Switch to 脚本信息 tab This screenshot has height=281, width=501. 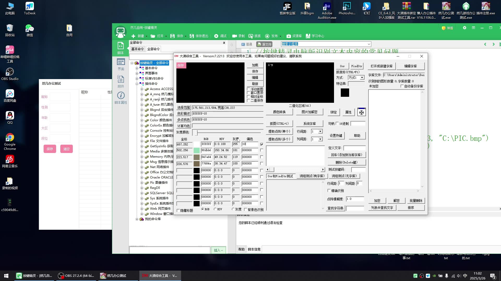tap(254, 249)
